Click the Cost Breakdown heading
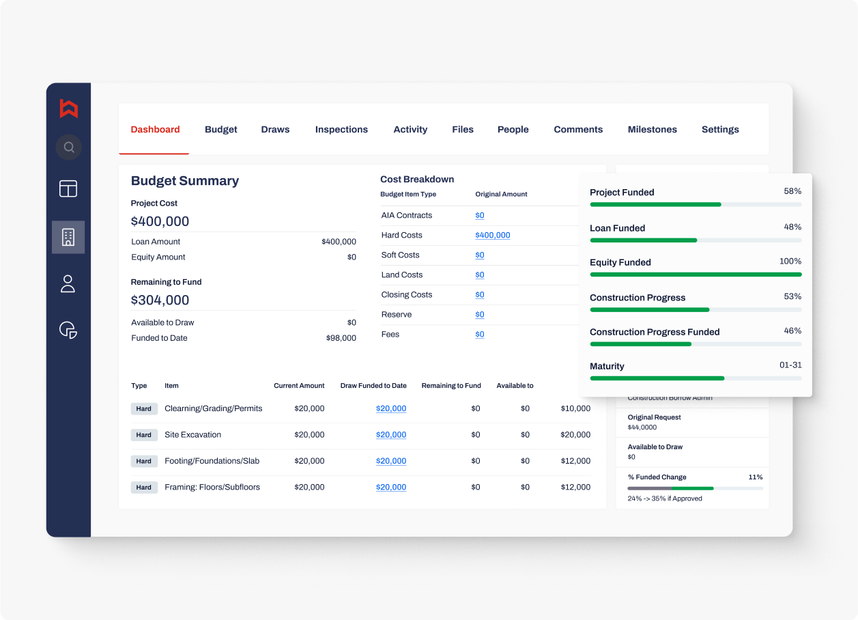 [x=417, y=180]
